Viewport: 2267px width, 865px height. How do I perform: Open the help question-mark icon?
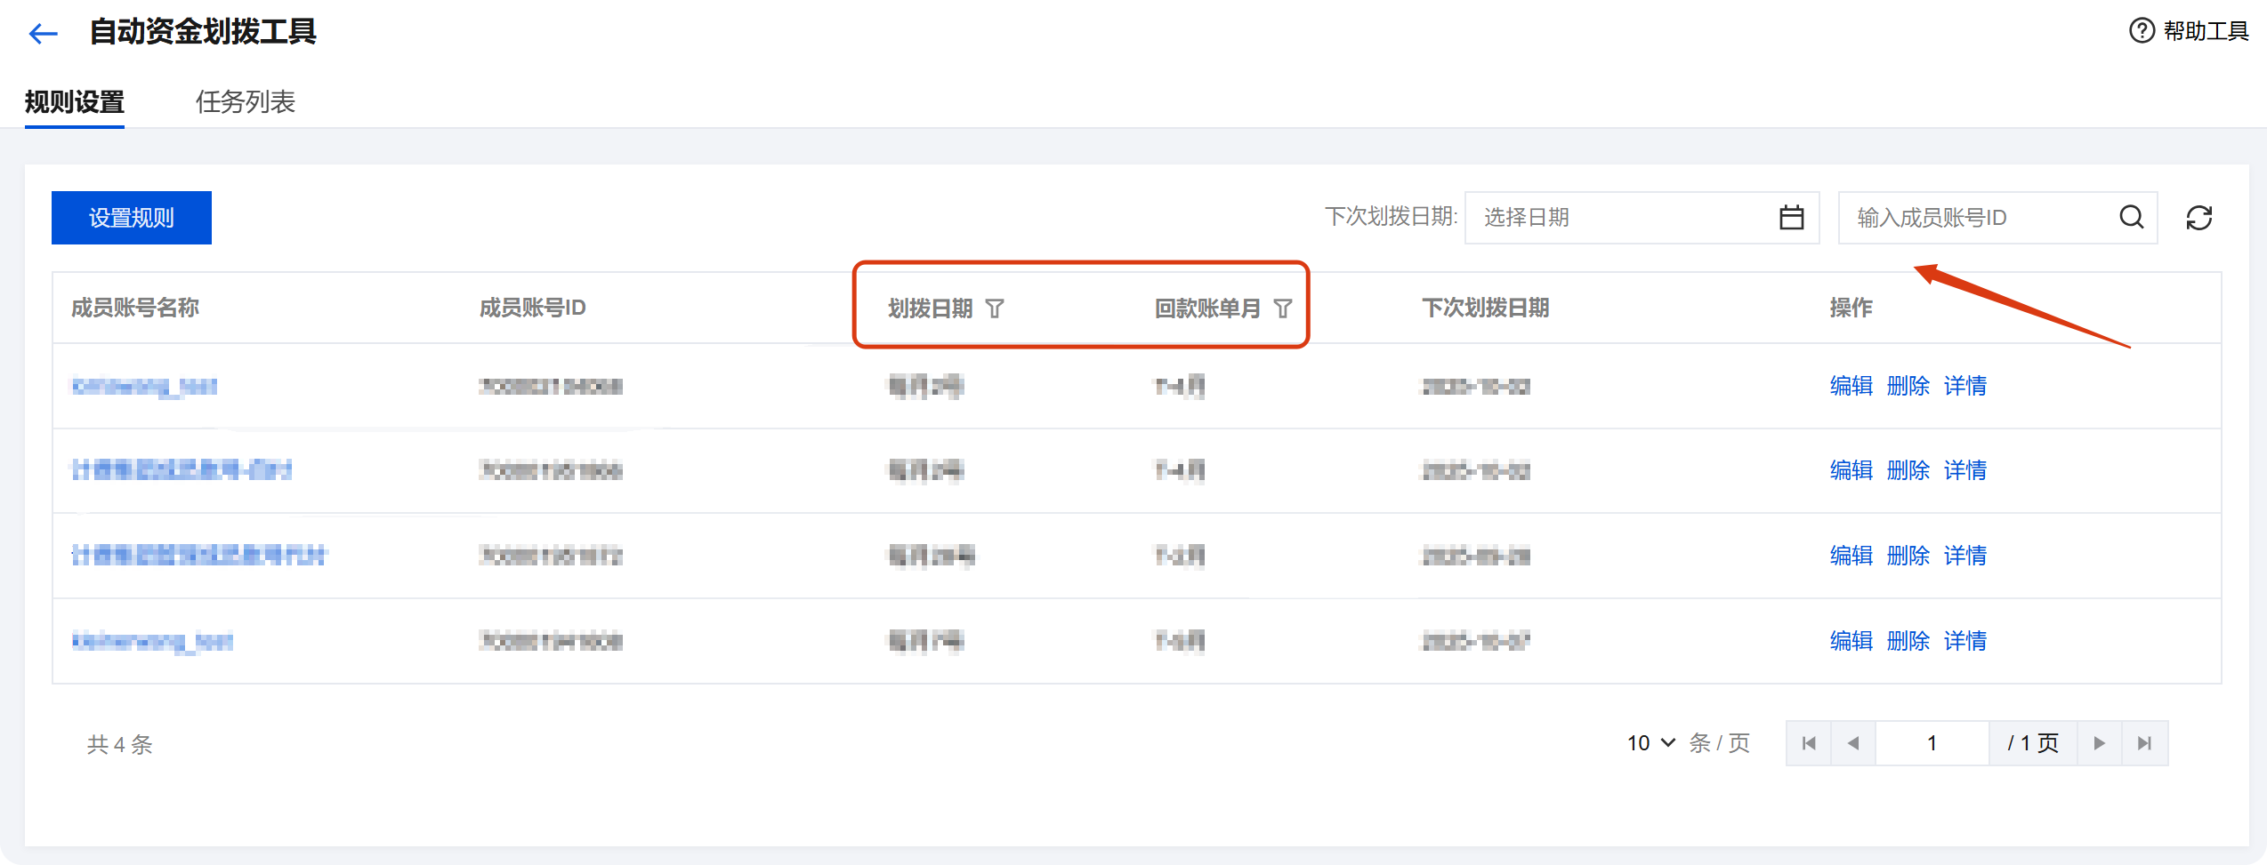click(2142, 31)
